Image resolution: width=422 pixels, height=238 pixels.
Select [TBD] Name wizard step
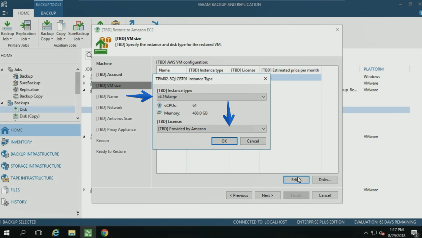coord(107,96)
